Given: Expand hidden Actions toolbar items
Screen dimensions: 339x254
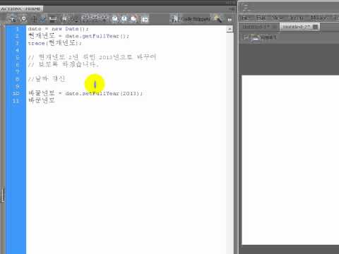Looking at the screenshot, I should [x=230, y=20].
